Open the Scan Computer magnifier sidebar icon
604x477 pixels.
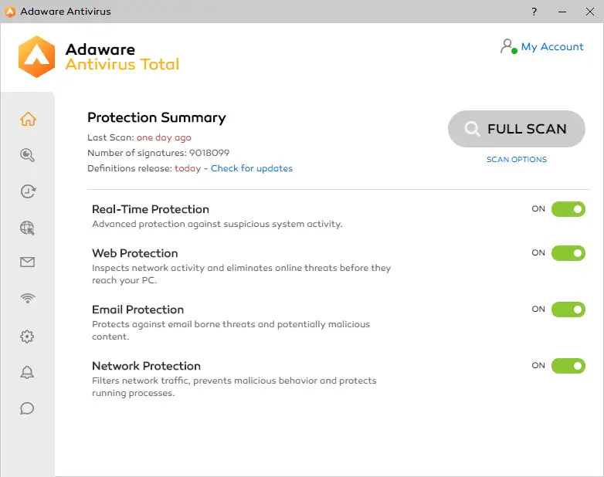28,155
